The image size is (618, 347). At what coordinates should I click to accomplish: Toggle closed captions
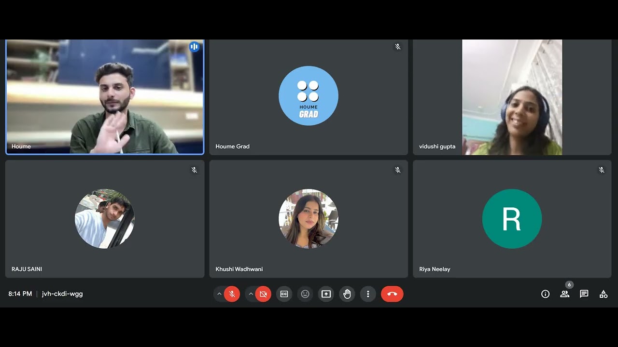(x=284, y=294)
